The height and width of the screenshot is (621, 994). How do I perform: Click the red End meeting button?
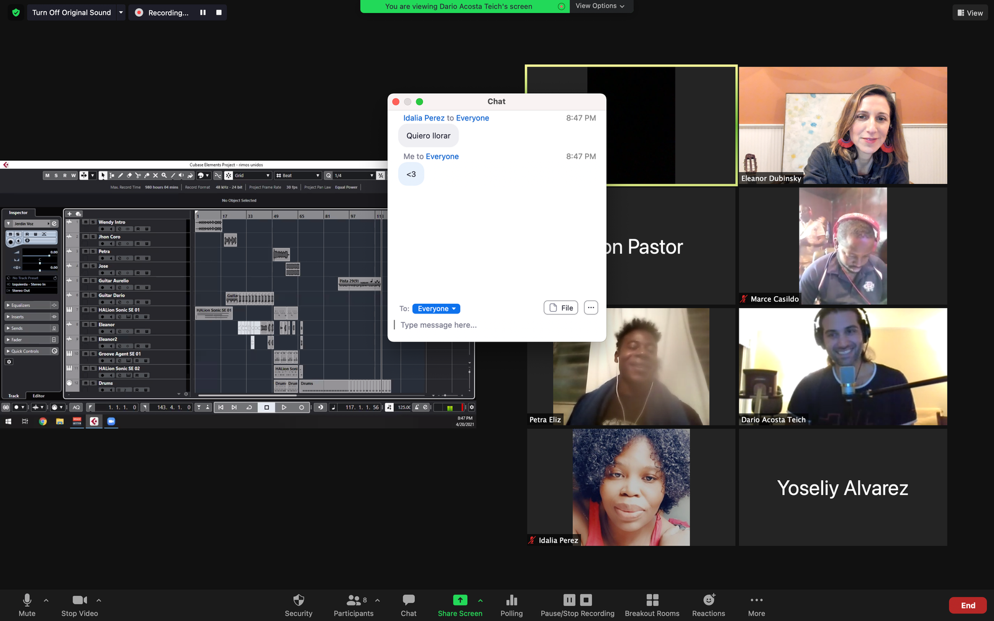(967, 605)
